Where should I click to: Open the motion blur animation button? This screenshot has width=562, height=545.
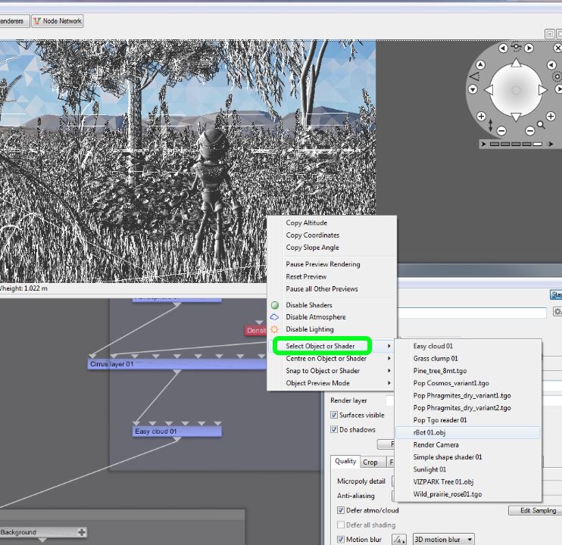[x=399, y=539]
